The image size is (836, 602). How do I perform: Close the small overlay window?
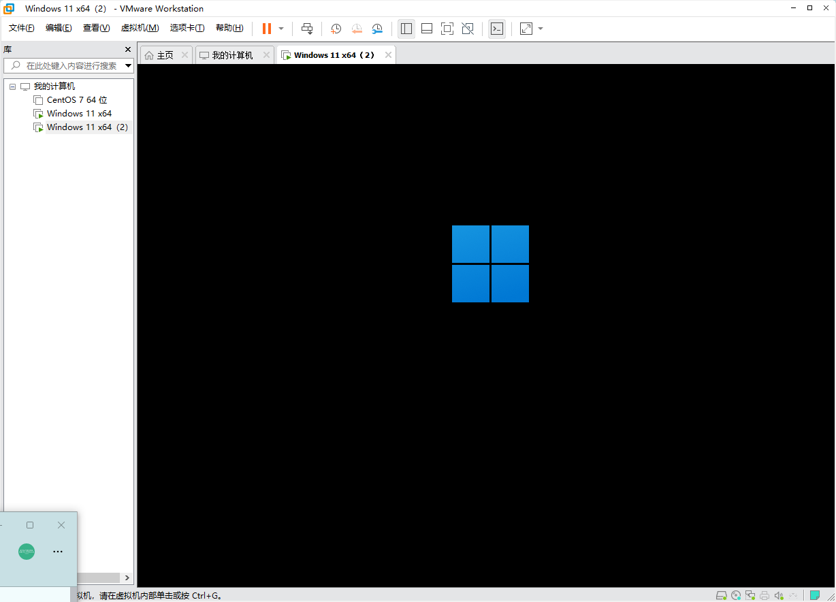(61, 525)
